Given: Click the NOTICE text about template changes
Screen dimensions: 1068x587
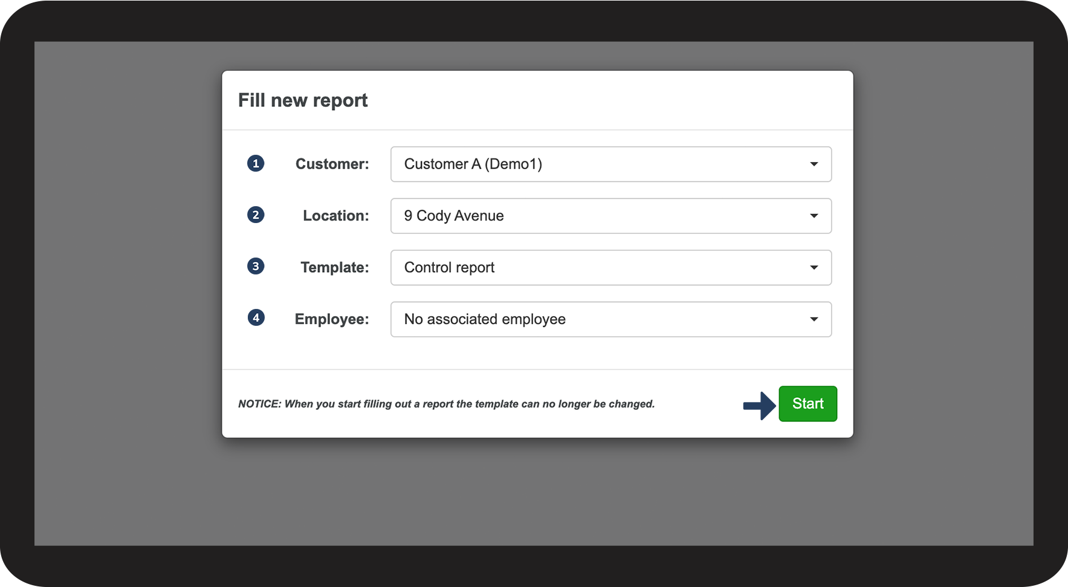Looking at the screenshot, I should coord(446,404).
